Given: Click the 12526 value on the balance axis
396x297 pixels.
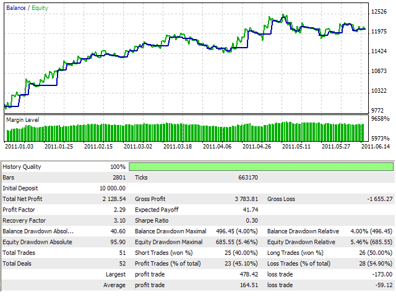Looking at the screenshot, I should [379, 12].
